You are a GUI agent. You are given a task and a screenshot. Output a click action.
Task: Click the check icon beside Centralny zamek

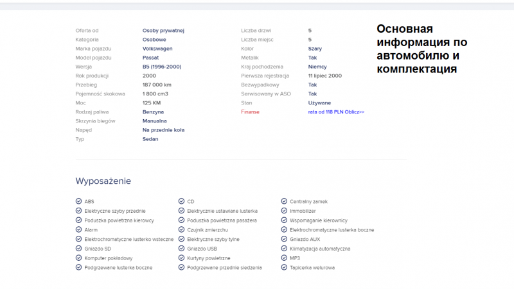pyautogui.click(x=284, y=201)
